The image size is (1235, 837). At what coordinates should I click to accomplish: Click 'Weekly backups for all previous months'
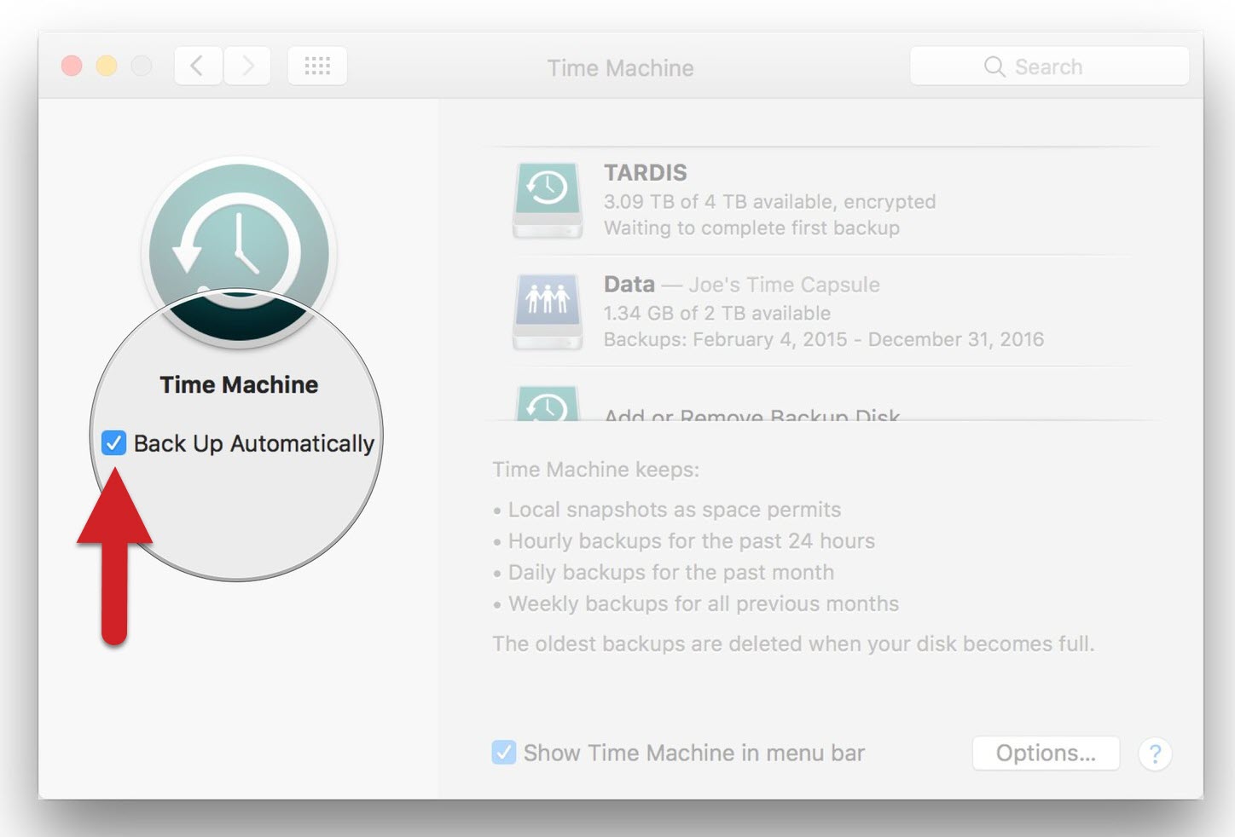704,604
